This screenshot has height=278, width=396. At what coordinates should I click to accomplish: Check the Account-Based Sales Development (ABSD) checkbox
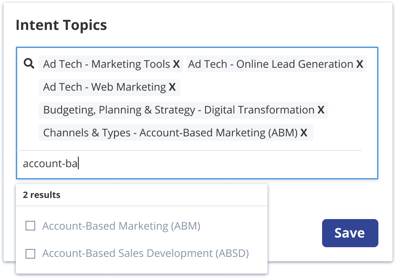tap(30, 253)
